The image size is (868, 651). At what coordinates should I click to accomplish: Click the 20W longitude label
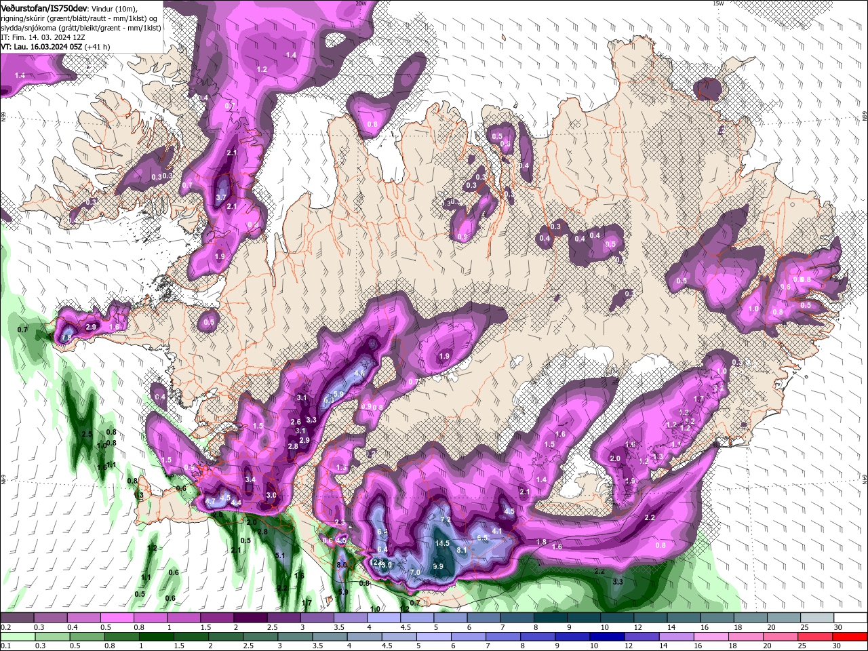[x=361, y=3]
